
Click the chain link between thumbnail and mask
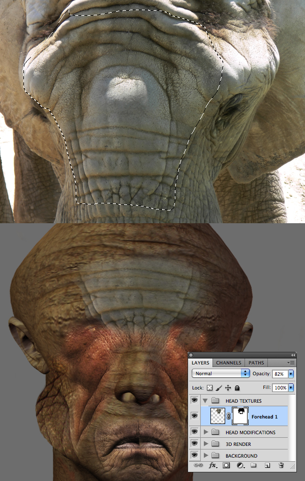(x=228, y=416)
